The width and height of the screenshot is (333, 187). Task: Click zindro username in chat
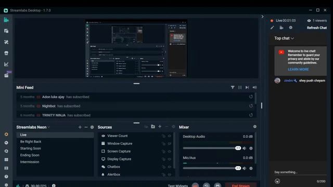(x=288, y=81)
